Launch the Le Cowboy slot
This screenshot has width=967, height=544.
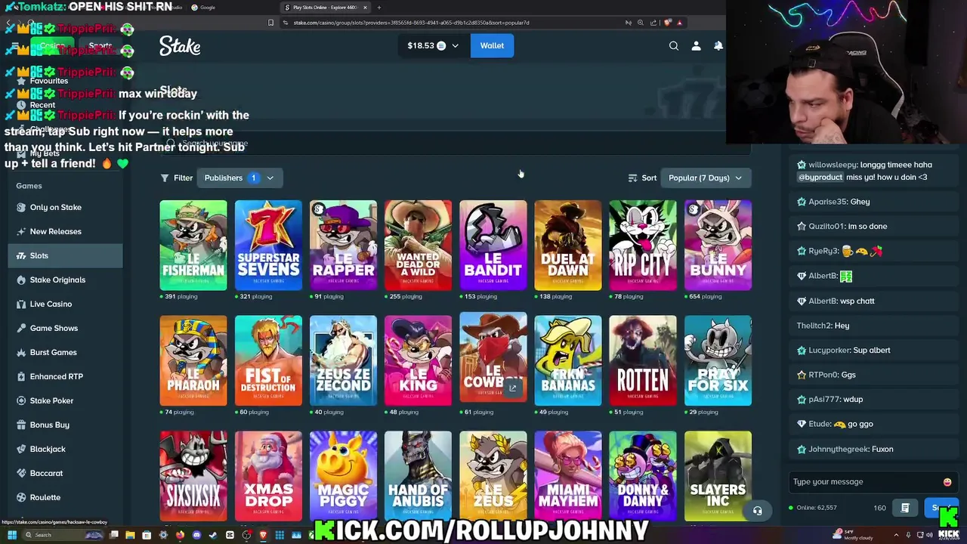[493, 357]
